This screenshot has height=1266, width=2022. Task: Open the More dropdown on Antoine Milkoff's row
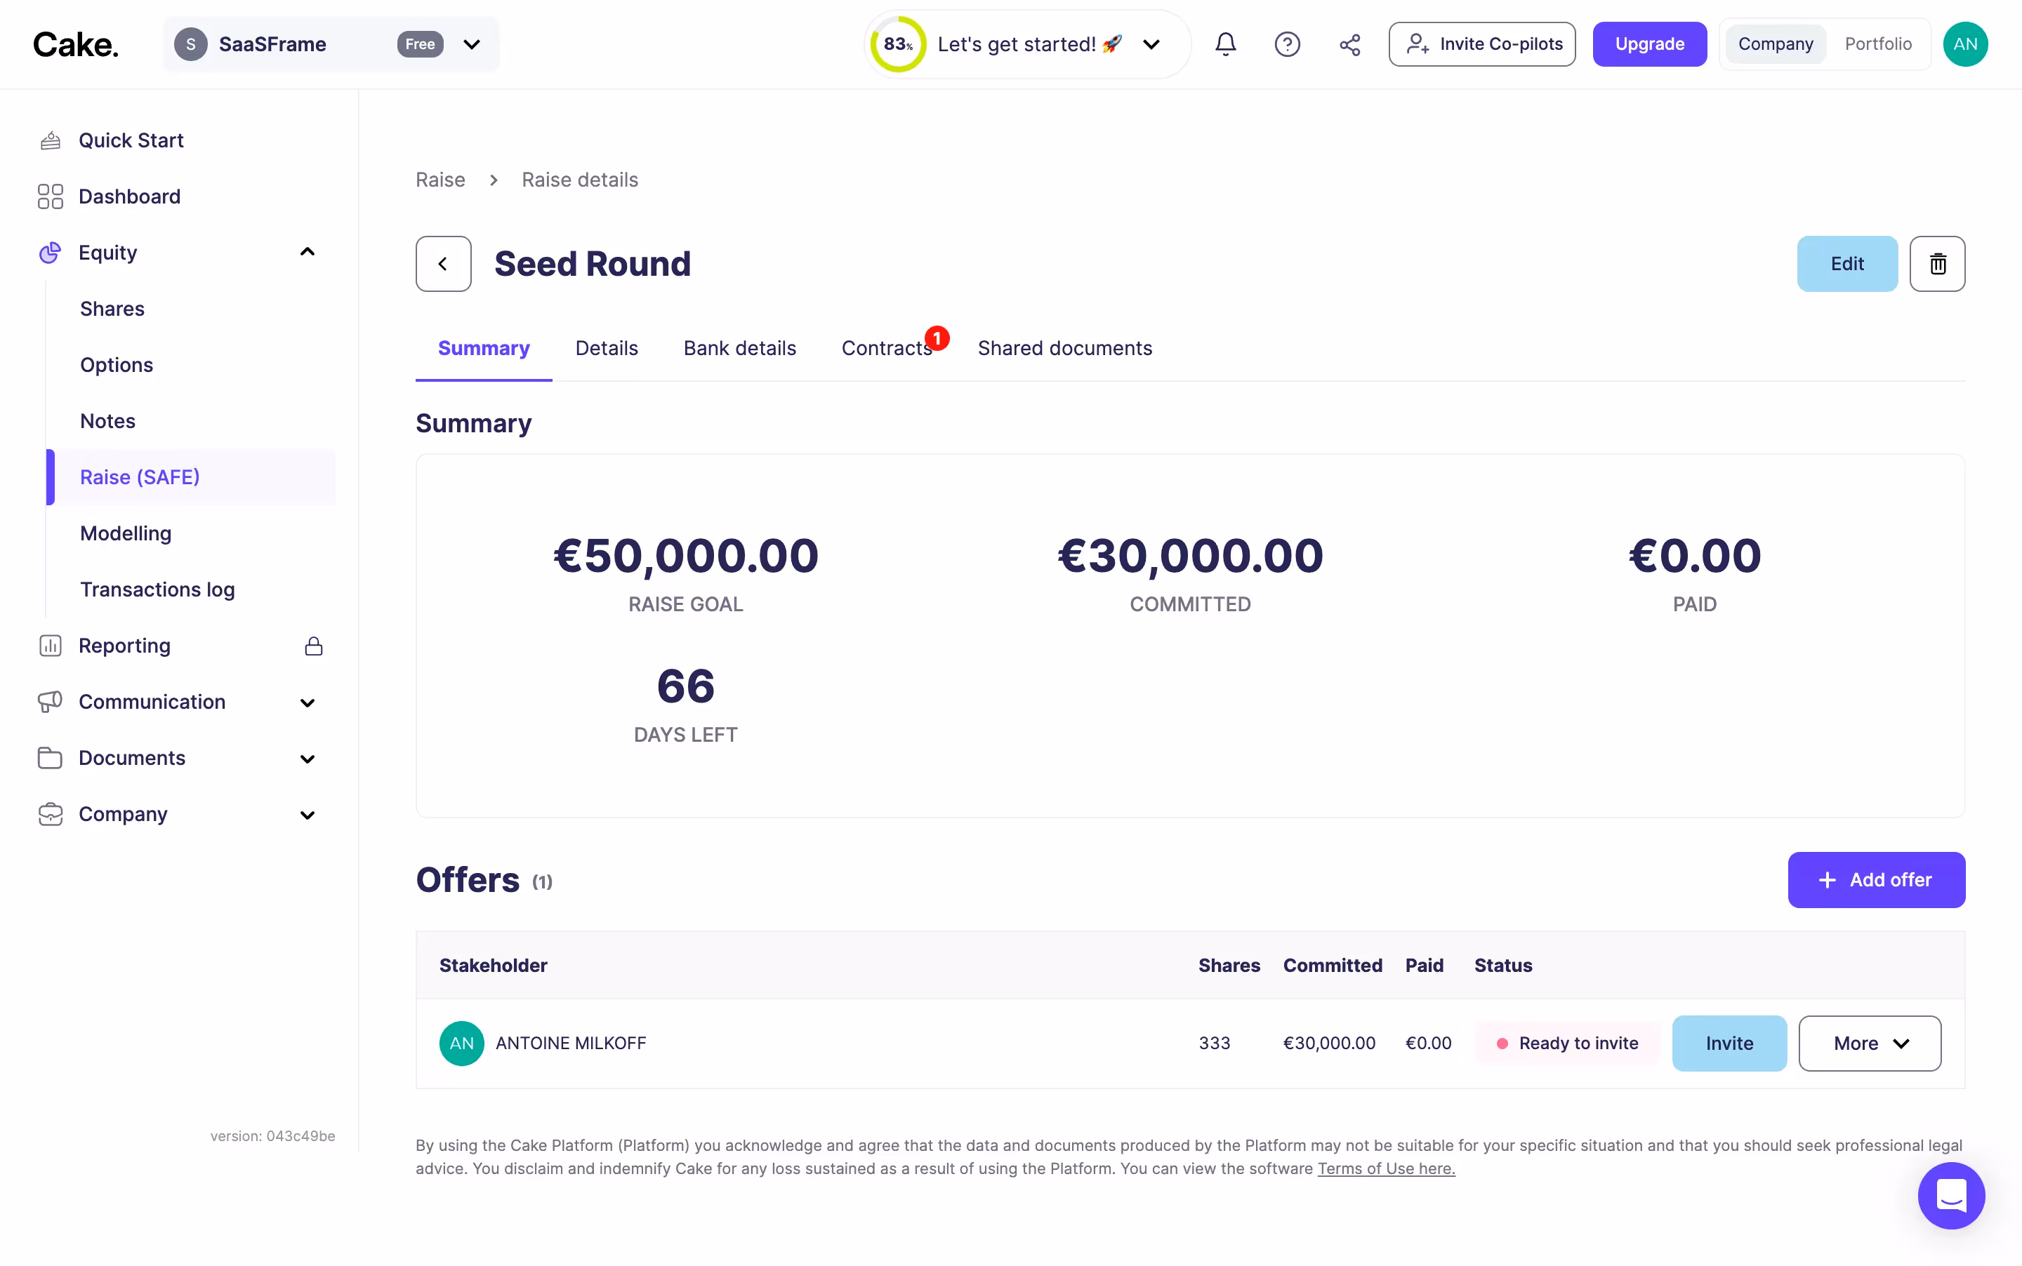click(x=1869, y=1042)
